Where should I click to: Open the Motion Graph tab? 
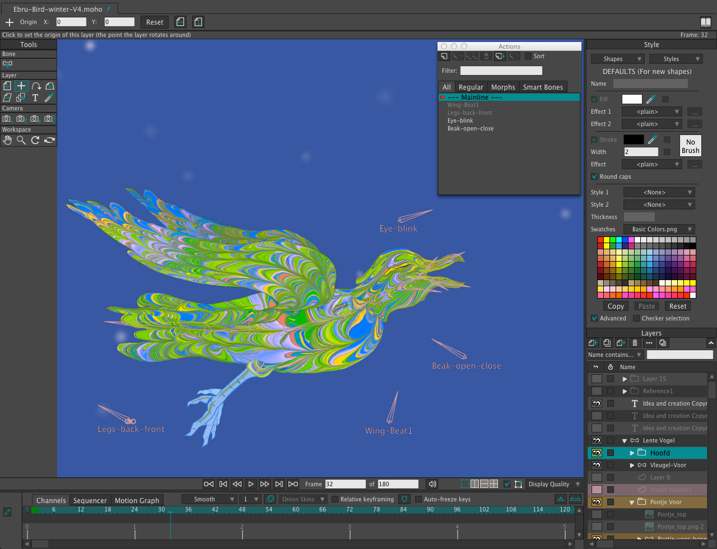[x=137, y=500]
